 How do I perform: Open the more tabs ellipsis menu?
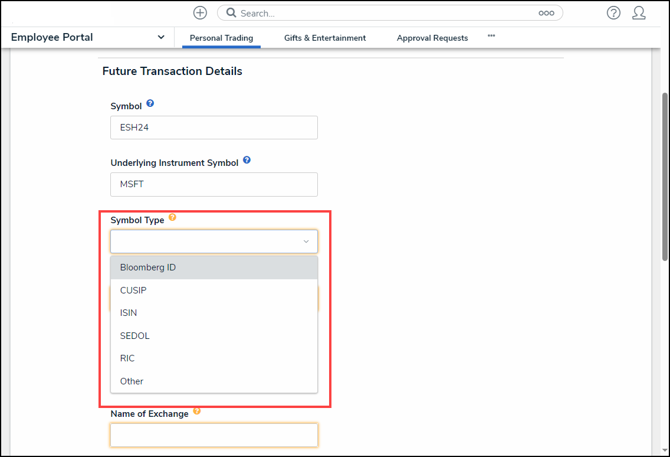[x=491, y=36]
